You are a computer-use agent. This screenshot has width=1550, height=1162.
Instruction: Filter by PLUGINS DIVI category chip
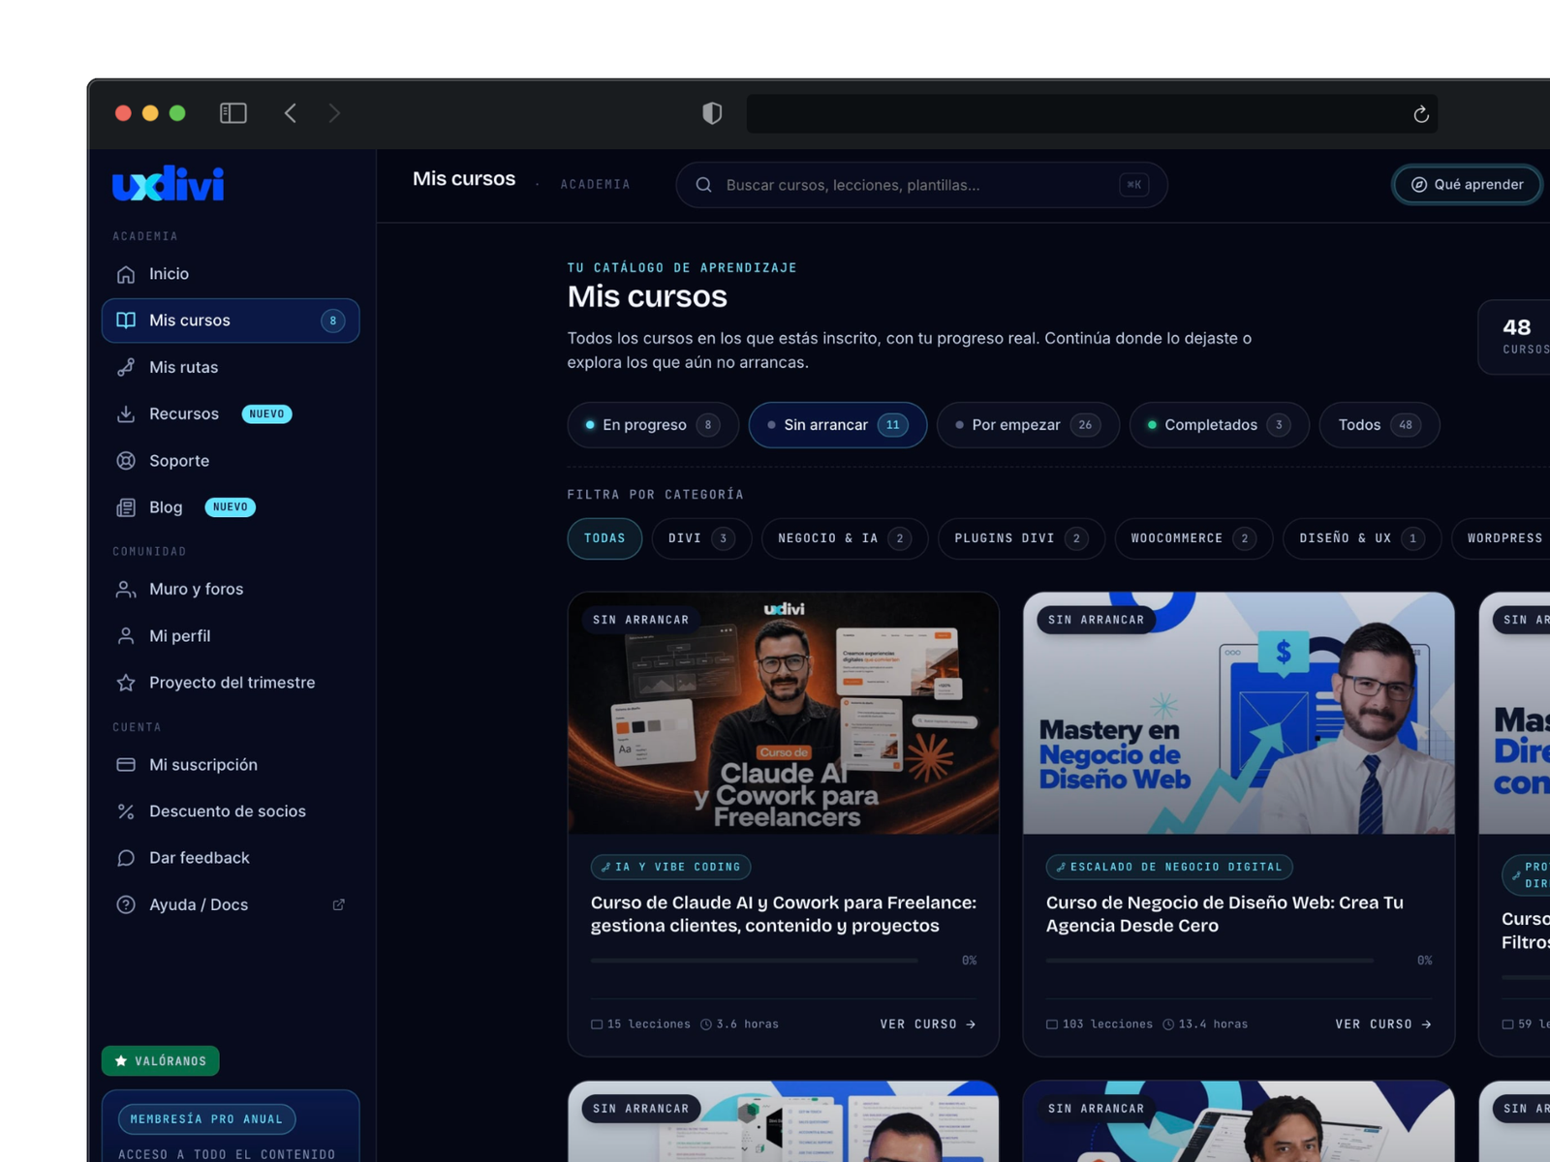[x=1022, y=538]
